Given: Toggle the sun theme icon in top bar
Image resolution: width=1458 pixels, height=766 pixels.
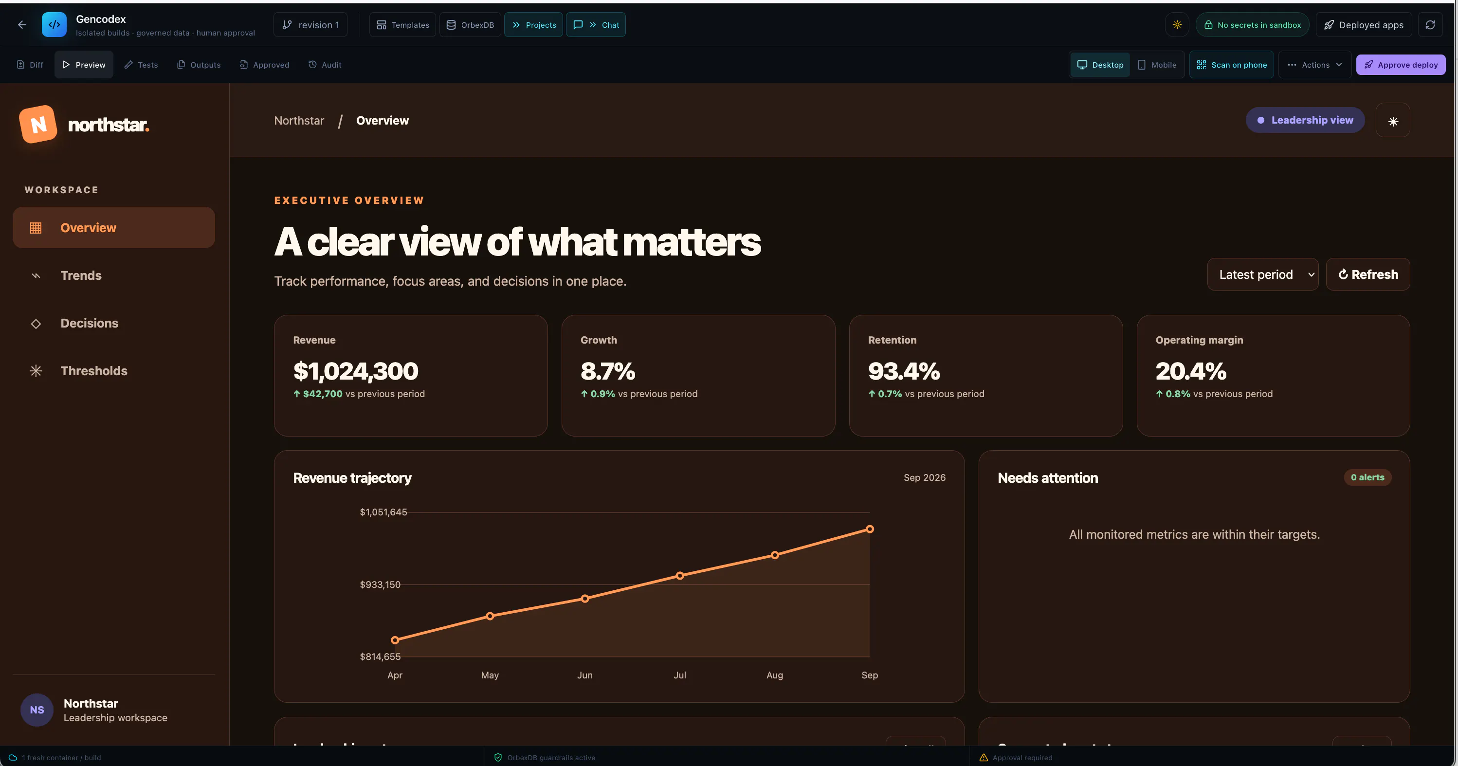Looking at the screenshot, I should pos(1177,25).
